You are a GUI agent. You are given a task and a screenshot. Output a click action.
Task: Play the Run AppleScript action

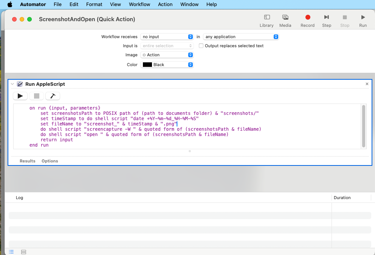pos(20,96)
